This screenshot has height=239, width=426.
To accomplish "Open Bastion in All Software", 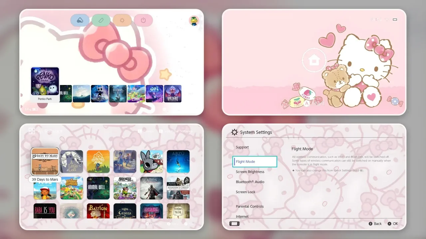I will pyautogui.click(x=98, y=211).
